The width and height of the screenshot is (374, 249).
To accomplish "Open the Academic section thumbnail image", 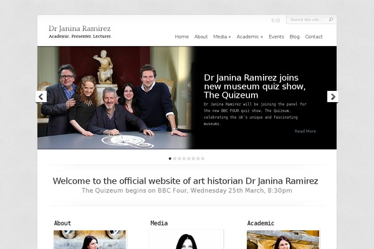I will point(282,240).
